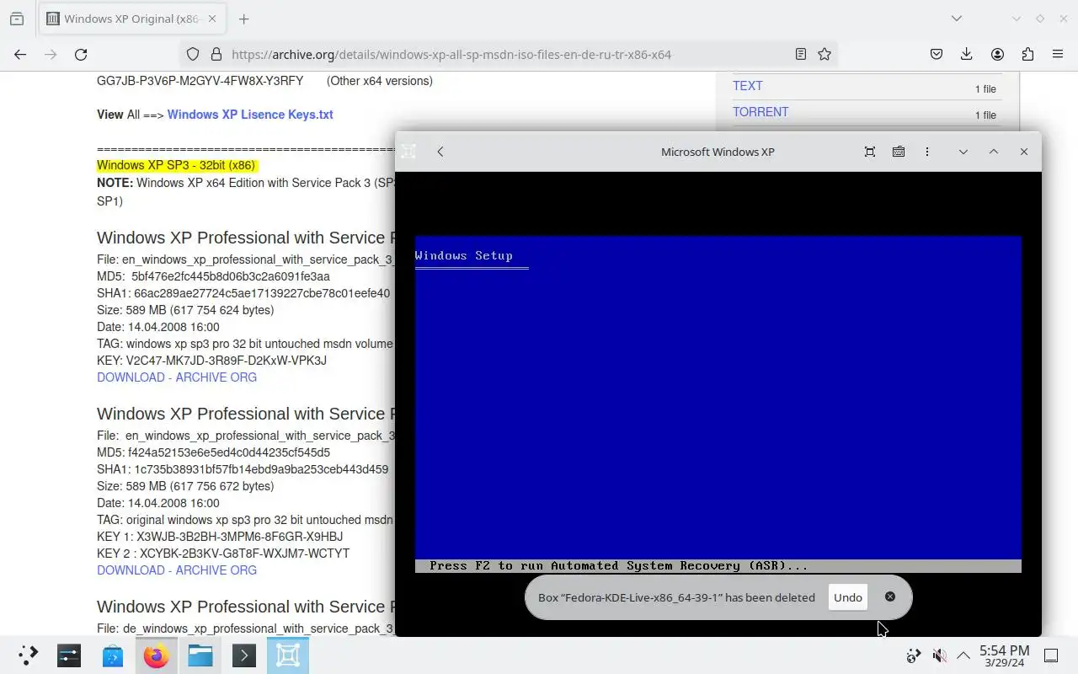View site security padlock information
Viewport: 1078px width, 674px height.
click(x=216, y=54)
